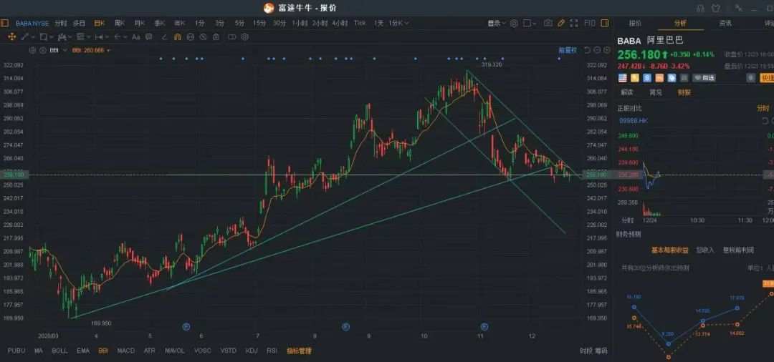Toggle the orange magnet snap tool
774x362 pixels.
click(x=178, y=37)
